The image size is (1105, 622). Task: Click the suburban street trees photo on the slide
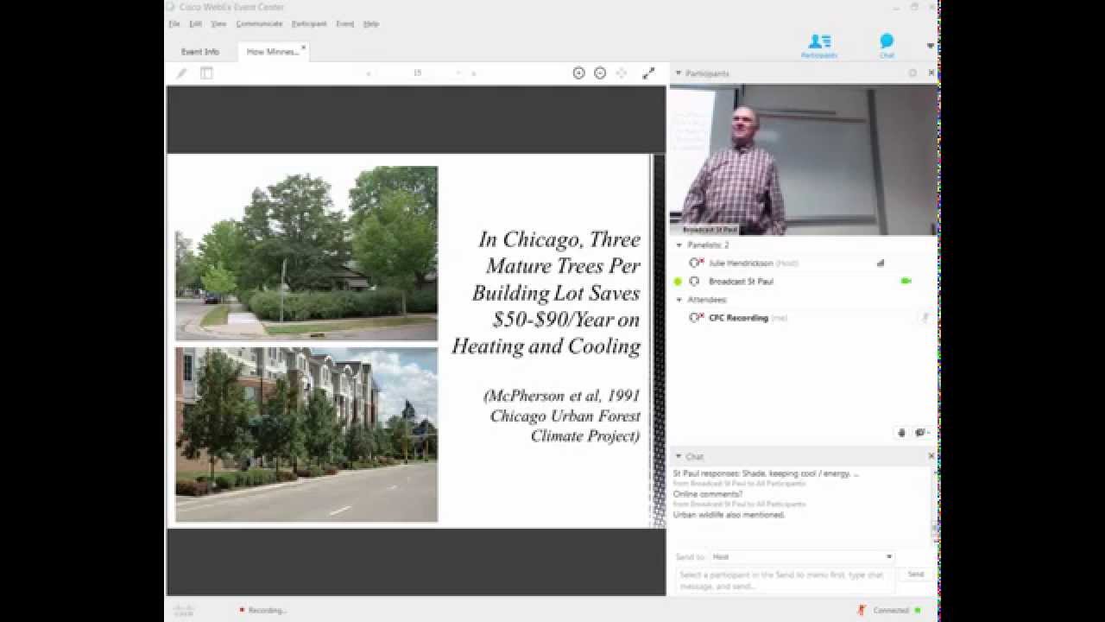click(306, 253)
